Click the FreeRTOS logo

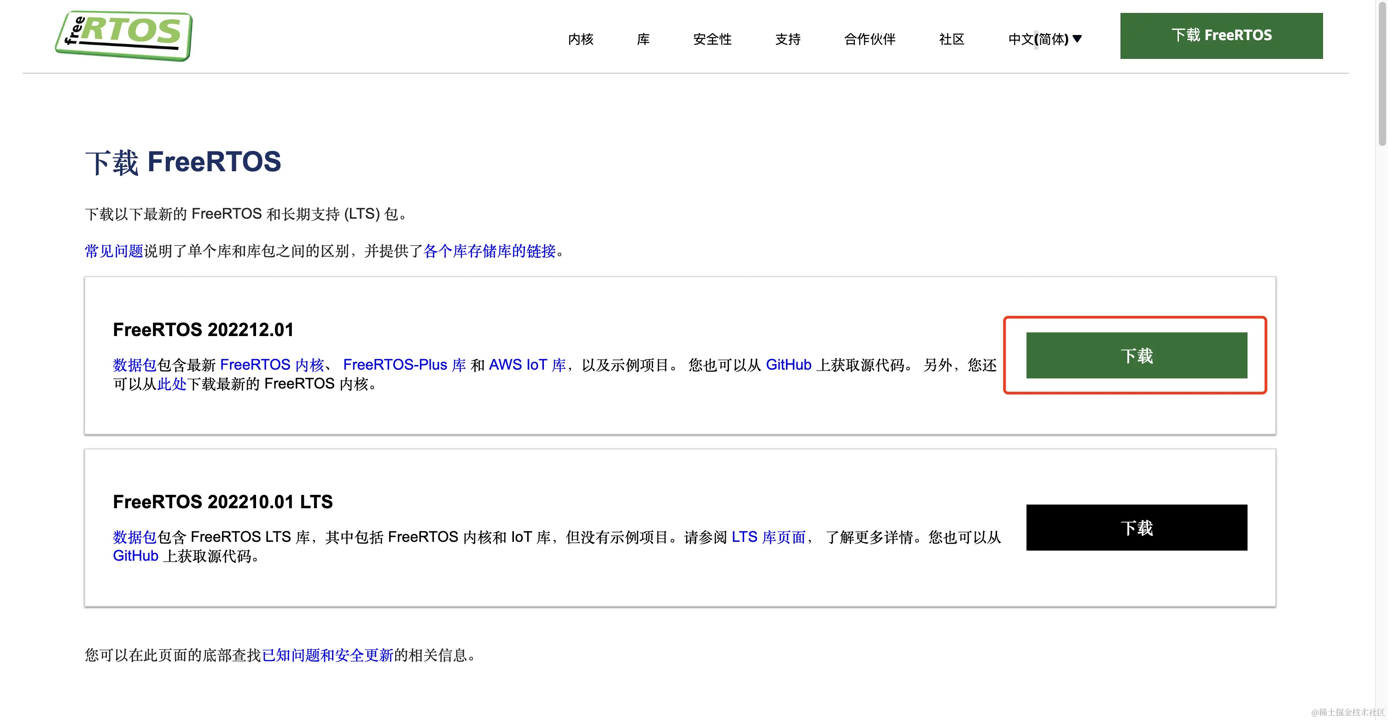click(124, 35)
